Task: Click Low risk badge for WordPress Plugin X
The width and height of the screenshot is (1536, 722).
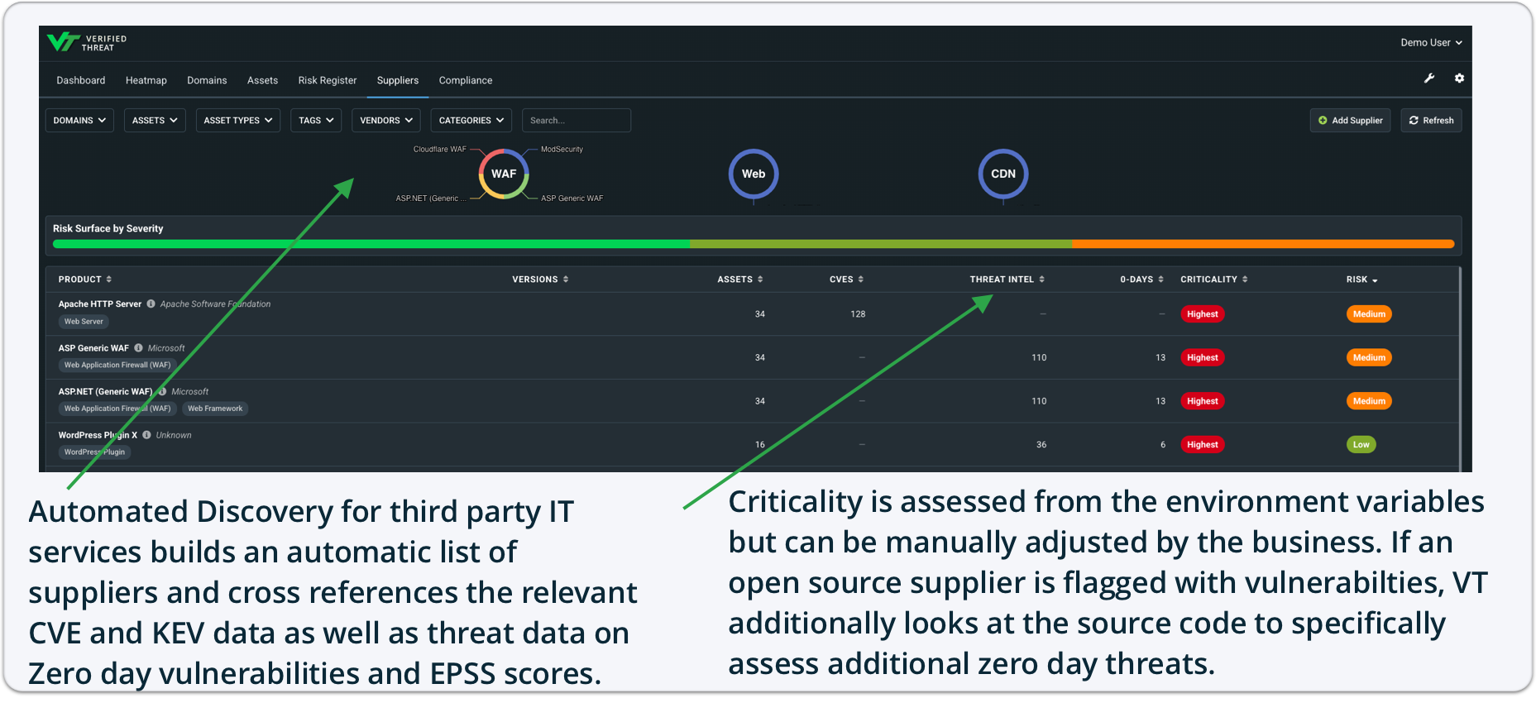Action: pos(1361,445)
